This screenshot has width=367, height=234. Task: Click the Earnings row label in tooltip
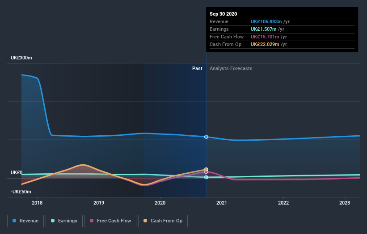(x=219, y=29)
